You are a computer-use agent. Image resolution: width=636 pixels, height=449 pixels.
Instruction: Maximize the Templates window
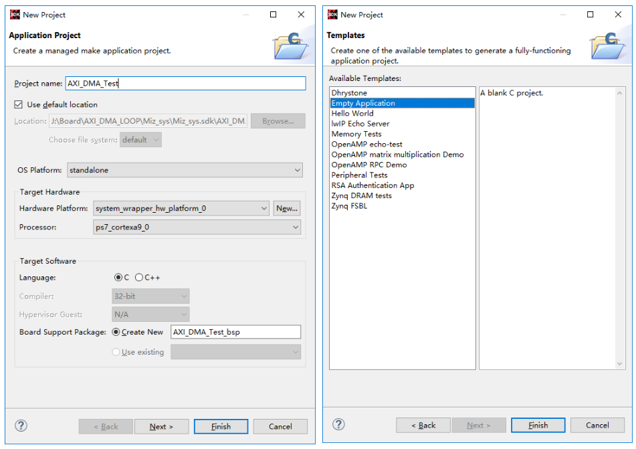coord(590,15)
